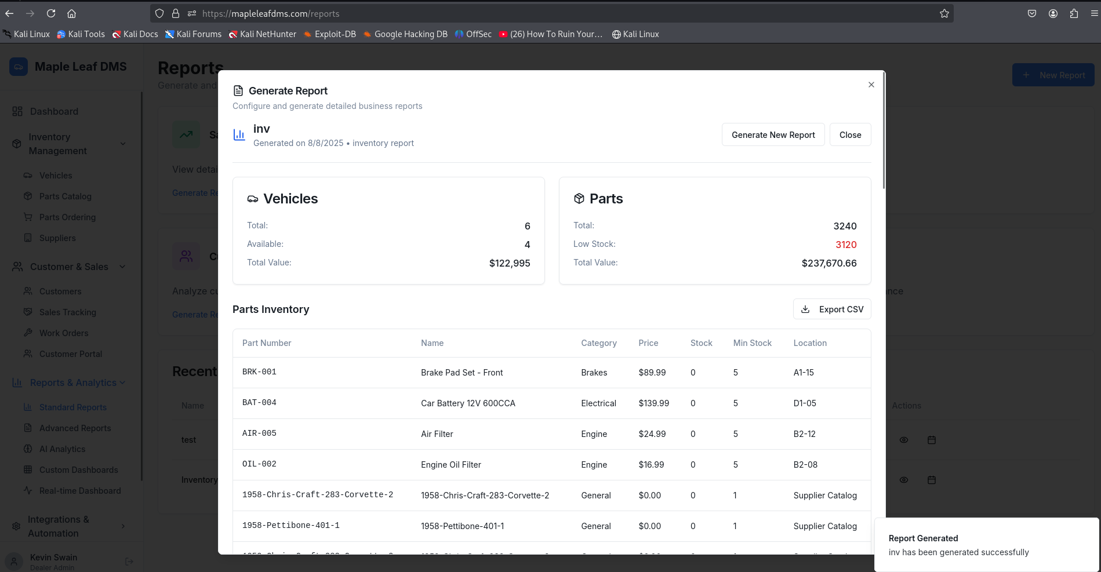Click the browser URL address field
Viewport: 1101px width, 572px height.
(x=522, y=13)
